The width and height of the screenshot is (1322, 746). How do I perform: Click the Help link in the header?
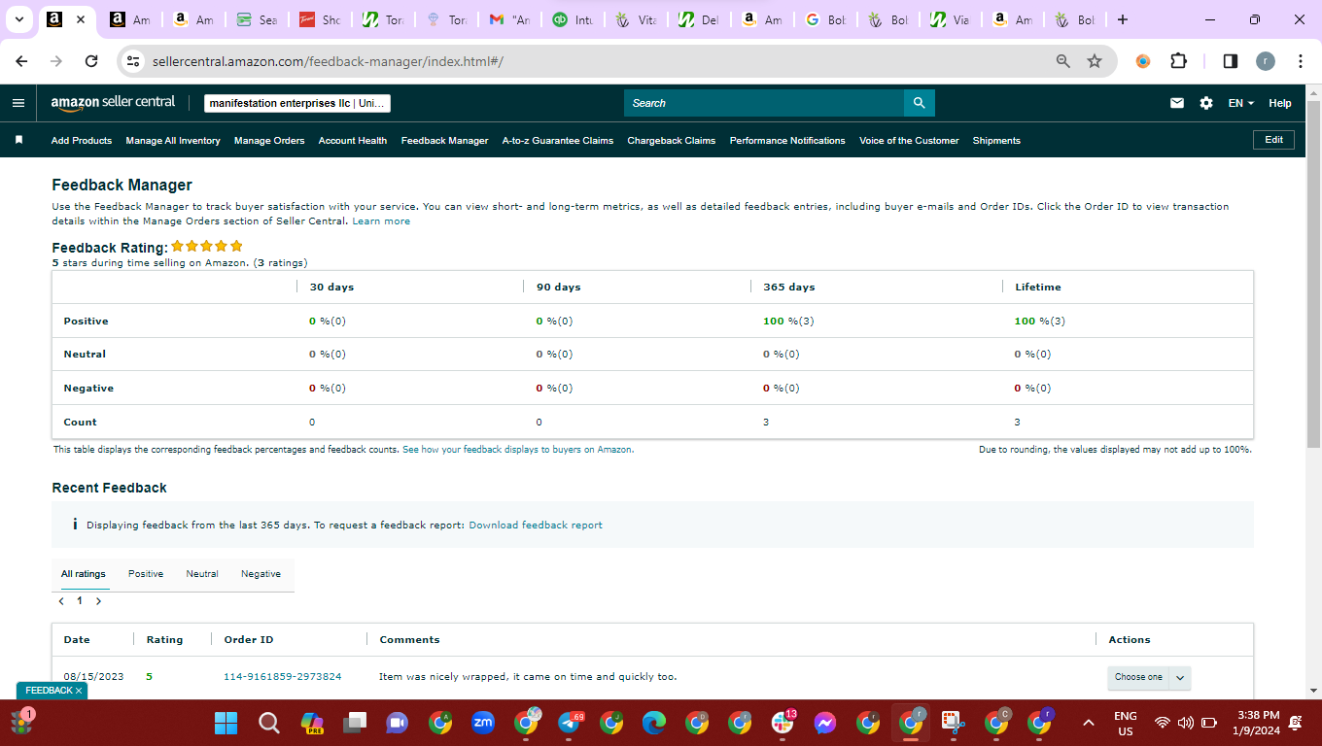coord(1280,103)
